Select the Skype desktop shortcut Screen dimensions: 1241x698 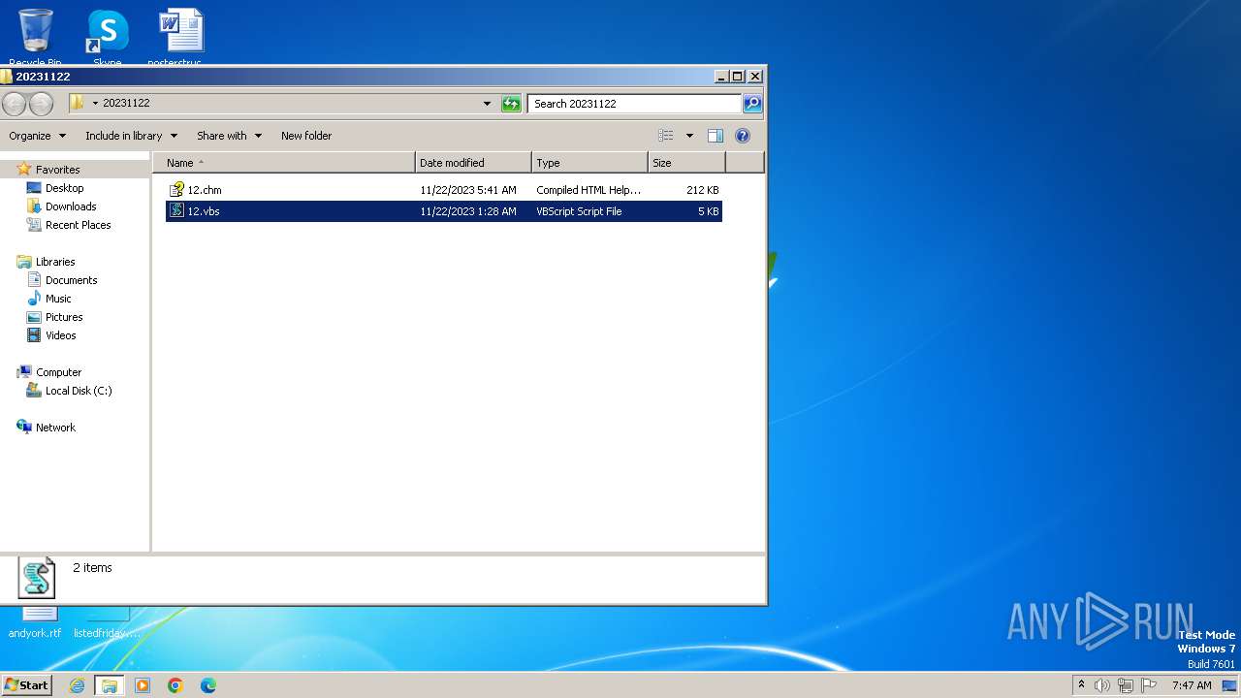coord(108,37)
